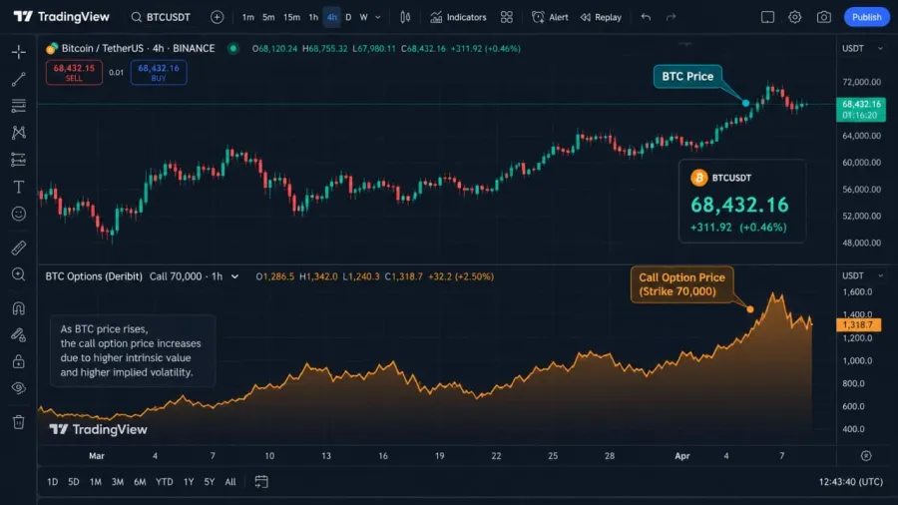The height and width of the screenshot is (505, 898).
Task: Open the indicator templates grid
Action: 506,17
